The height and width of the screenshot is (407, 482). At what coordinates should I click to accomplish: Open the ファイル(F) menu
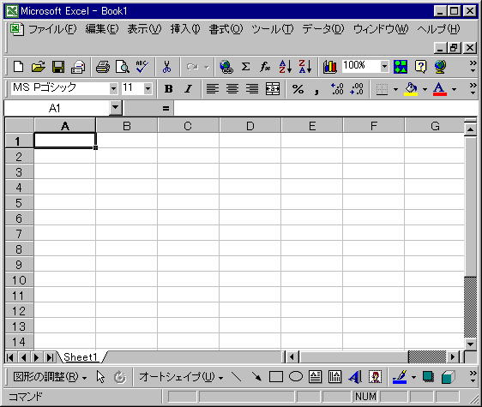52,29
